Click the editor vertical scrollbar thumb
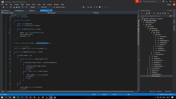Viewport: 176px width, 99px height. tap(138, 32)
